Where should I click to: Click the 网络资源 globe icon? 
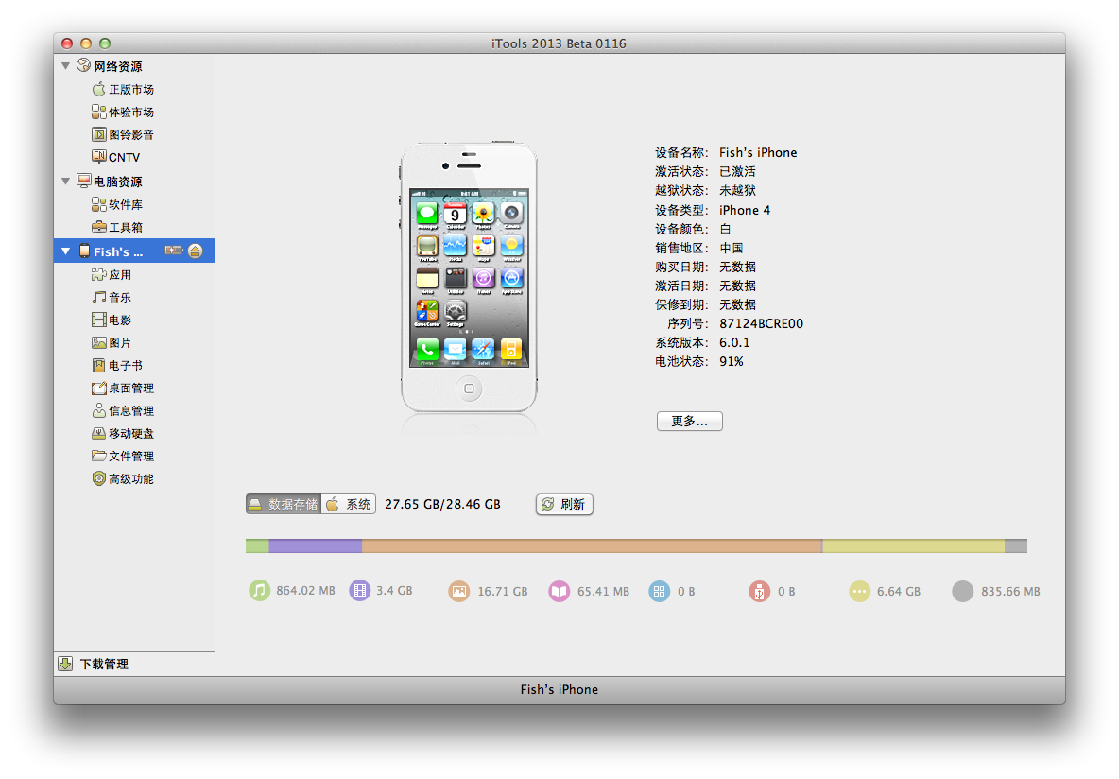[x=83, y=65]
